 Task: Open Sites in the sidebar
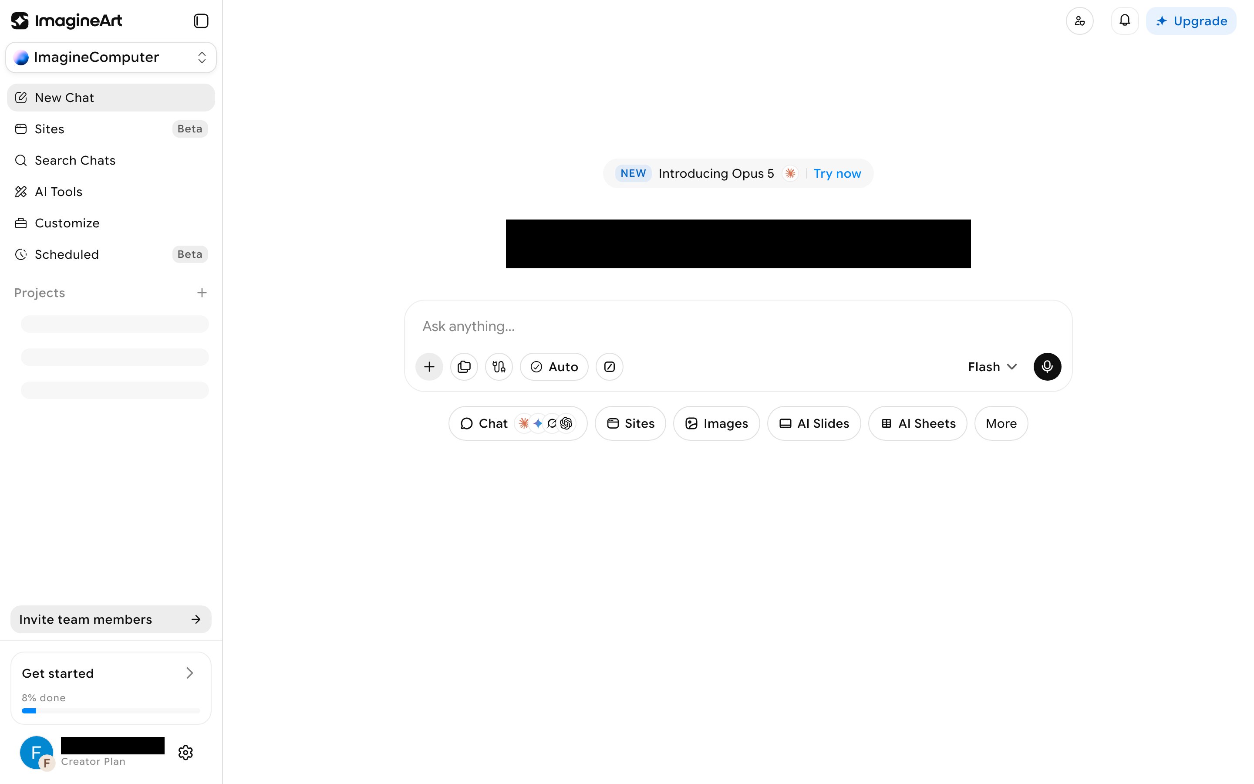point(111,128)
